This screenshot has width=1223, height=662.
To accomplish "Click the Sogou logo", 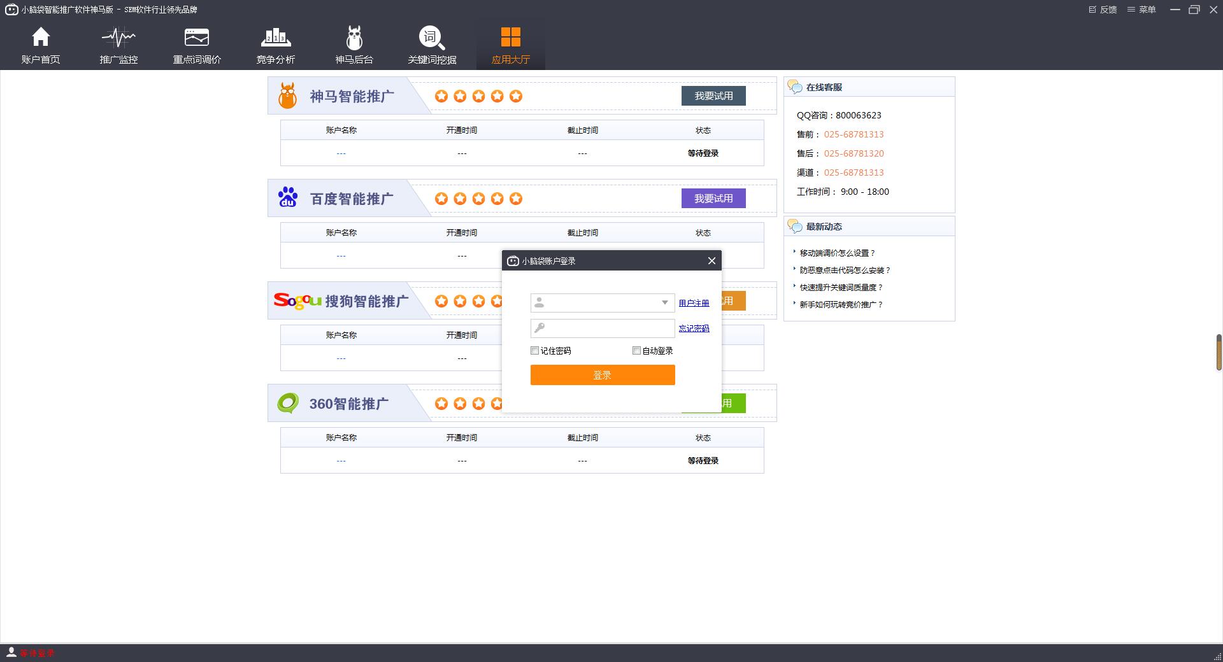I will click(297, 300).
